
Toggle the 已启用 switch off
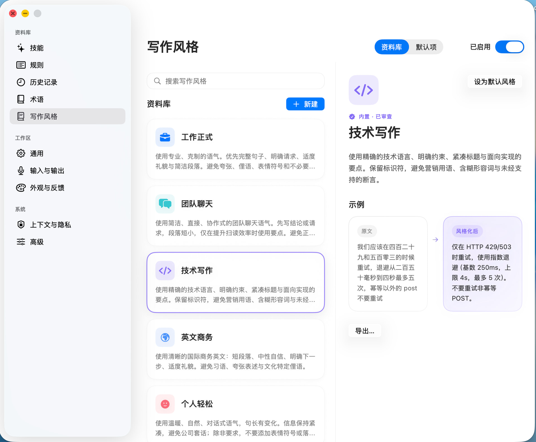(509, 47)
